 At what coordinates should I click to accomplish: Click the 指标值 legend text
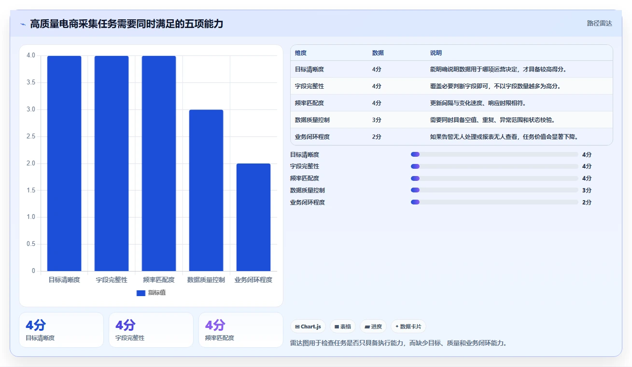(157, 293)
